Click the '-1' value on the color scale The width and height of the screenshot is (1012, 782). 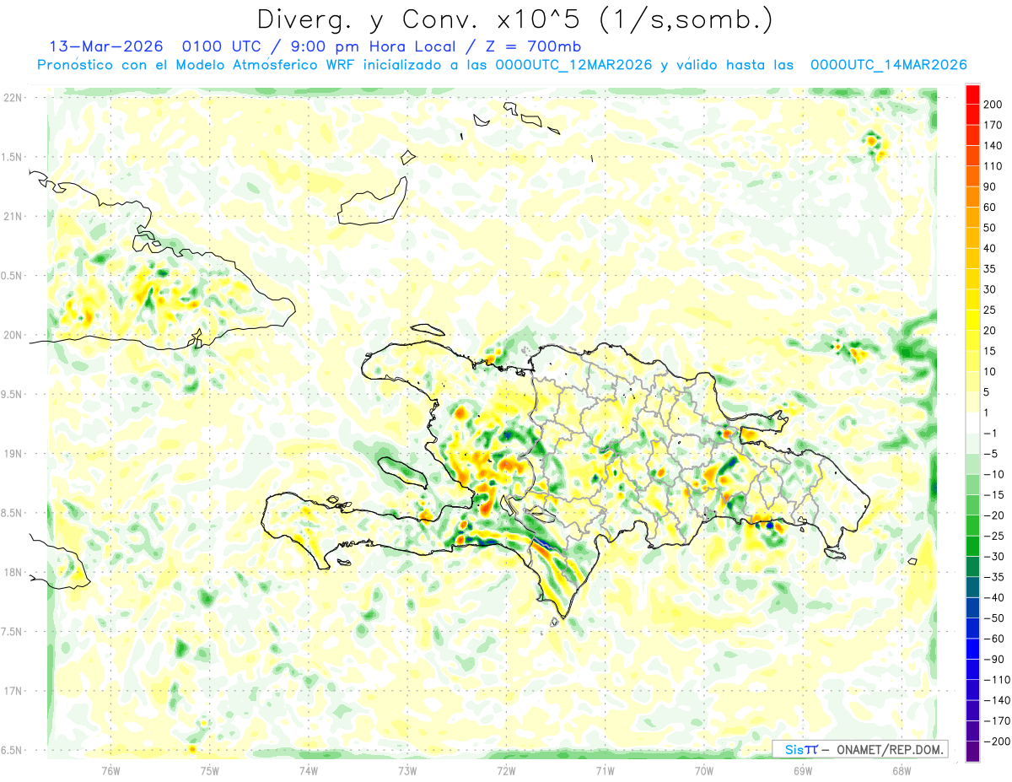[991, 434]
